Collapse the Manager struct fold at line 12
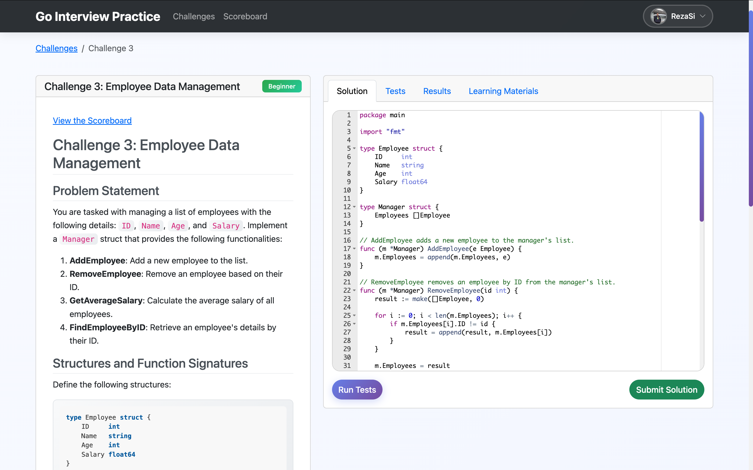The width and height of the screenshot is (753, 470). (355, 207)
